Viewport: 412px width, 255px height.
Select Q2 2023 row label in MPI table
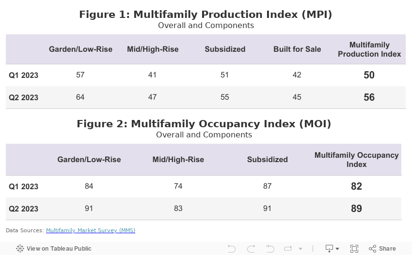pyautogui.click(x=23, y=98)
